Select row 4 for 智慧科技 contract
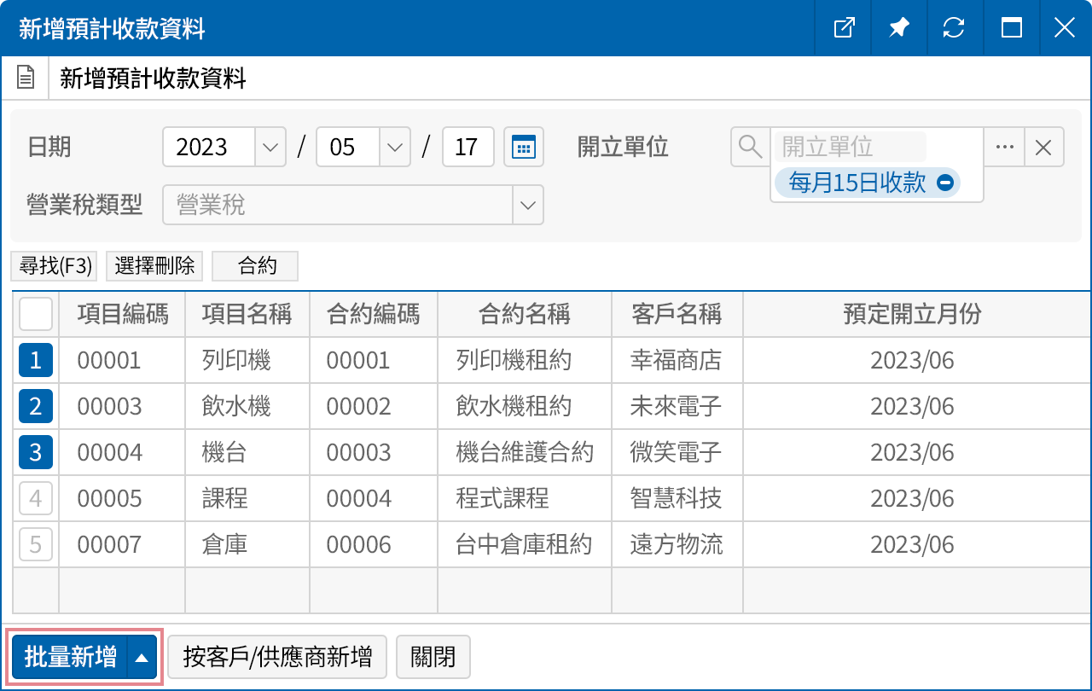This screenshot has width=1092, height=691. [35, 498]
